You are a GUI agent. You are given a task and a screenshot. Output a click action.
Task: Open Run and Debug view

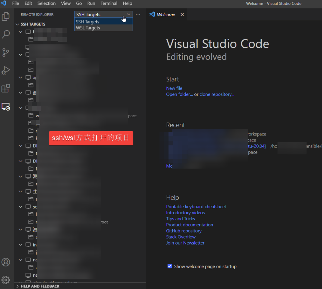(6, 70)
